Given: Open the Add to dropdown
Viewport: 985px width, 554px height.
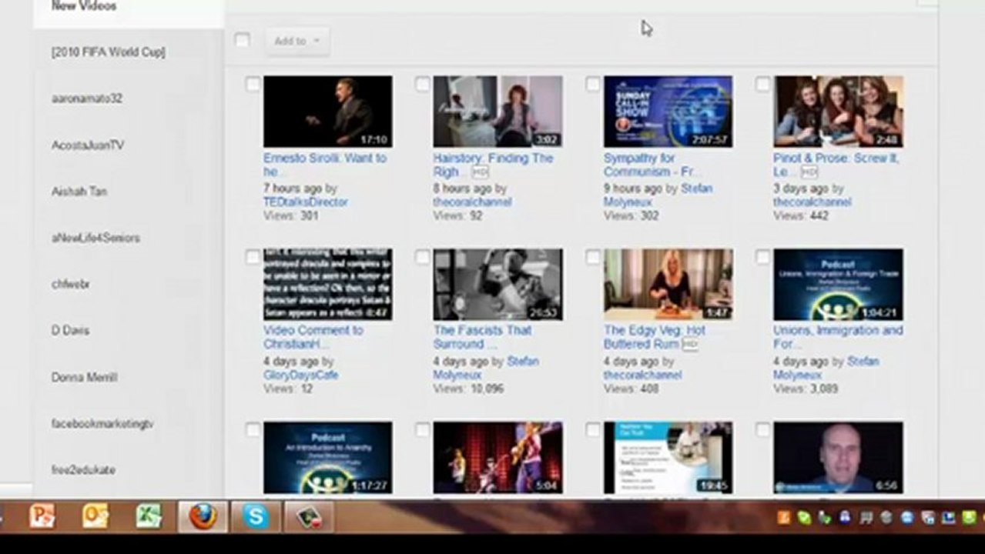Looking at the screenshot, I should point(297,41).
